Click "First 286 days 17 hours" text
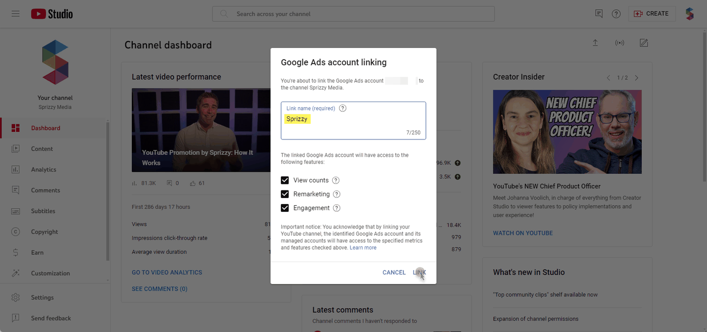The image size is (707, 332). [161, 207]
